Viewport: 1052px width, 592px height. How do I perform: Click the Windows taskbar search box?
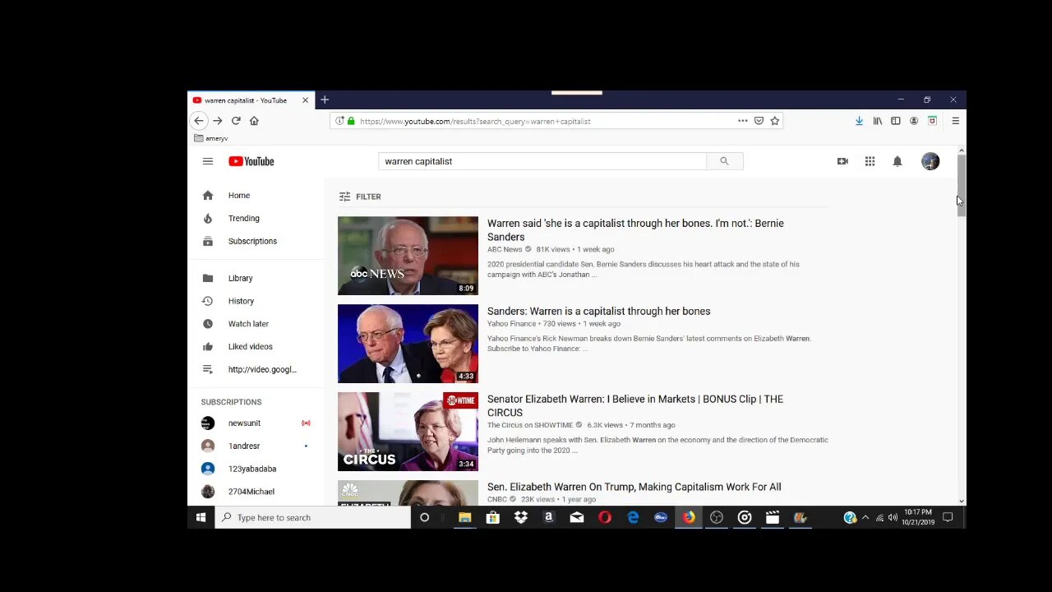(312, 518)
